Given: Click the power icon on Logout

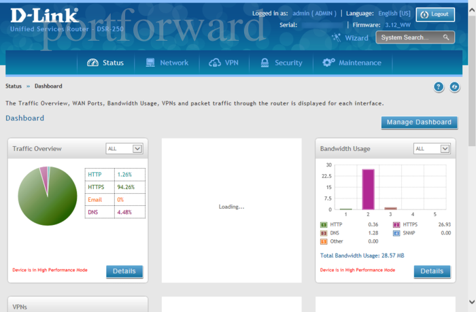Looking at the screenshot, I should coord(423,14).
